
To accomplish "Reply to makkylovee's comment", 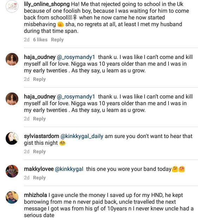I will point(39,178).
